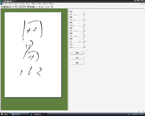The image size is (145, 116).
Task: Click the save floppy disk icon
Action: (4, 7)
